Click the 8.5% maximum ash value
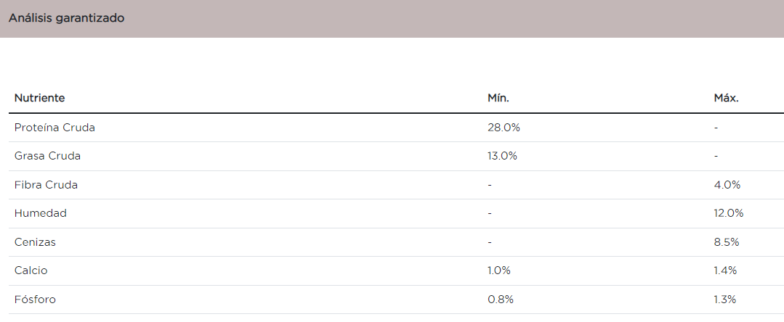 pyautogui.click(x=727, y=242)
